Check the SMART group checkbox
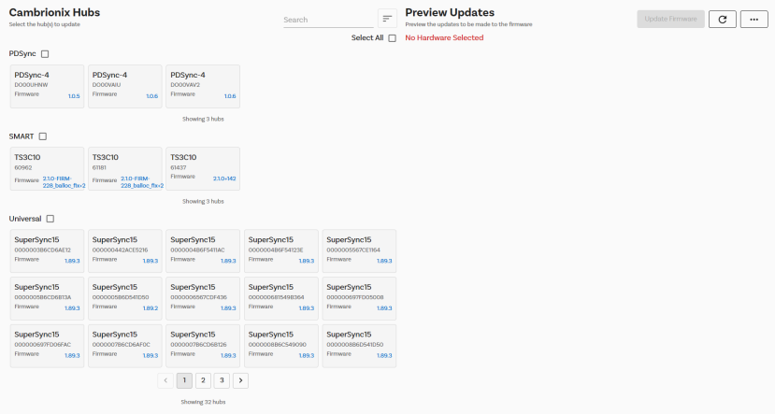Screen dimensions: 775x414 43,136
